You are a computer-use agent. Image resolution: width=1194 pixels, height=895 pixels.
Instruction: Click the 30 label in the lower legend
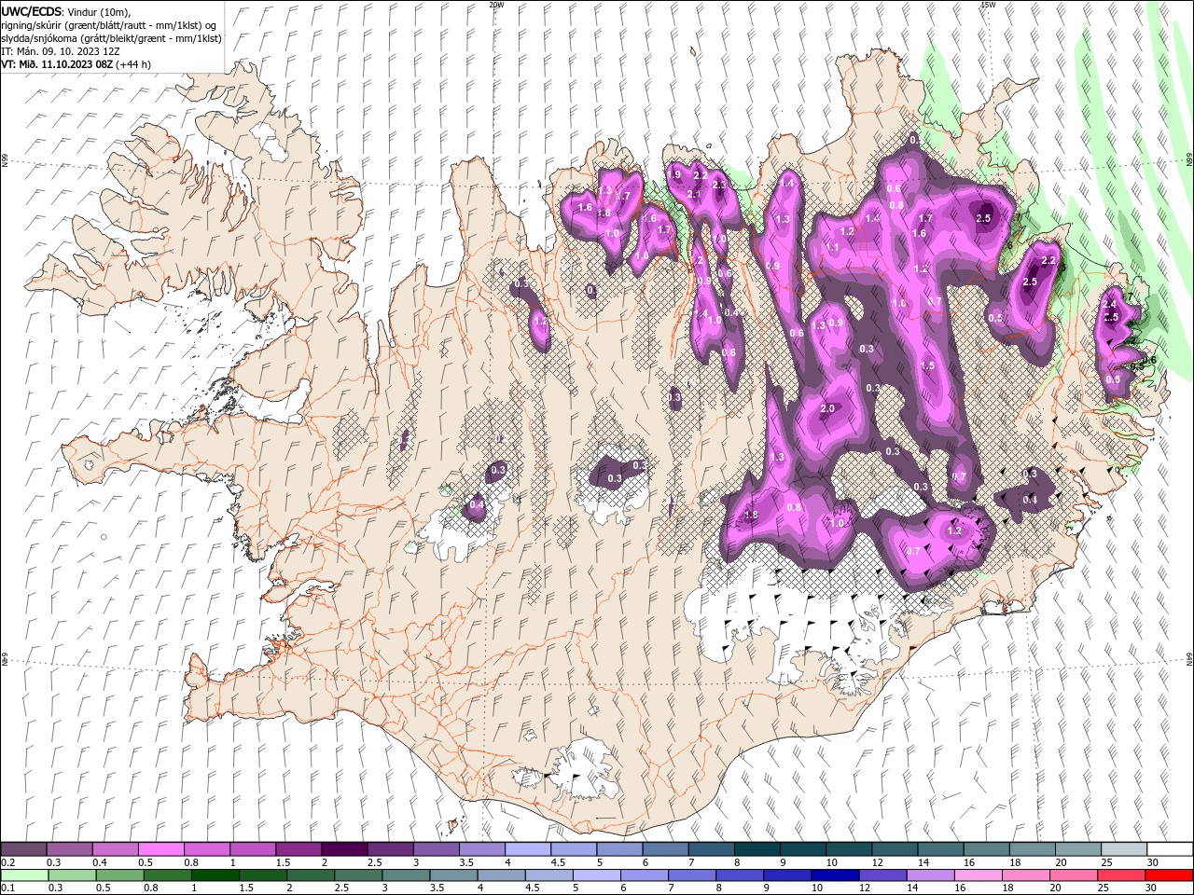pos(1153,888)
